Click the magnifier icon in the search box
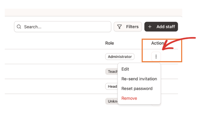Screen dimensions: 198x114 [19, 27]
